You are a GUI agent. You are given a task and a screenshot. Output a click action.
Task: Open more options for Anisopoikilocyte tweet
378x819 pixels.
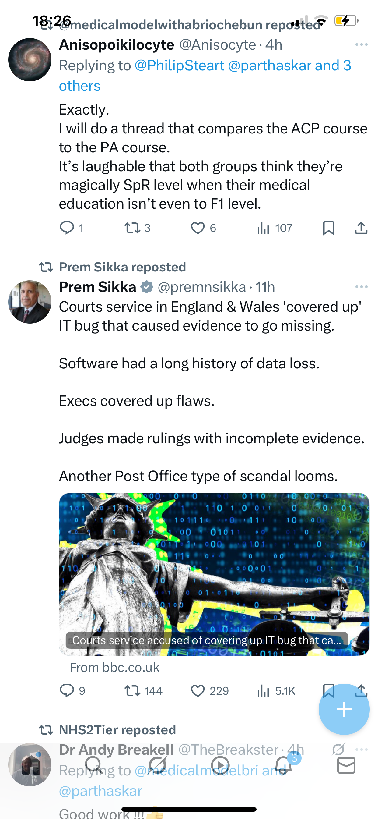point(362,44)
